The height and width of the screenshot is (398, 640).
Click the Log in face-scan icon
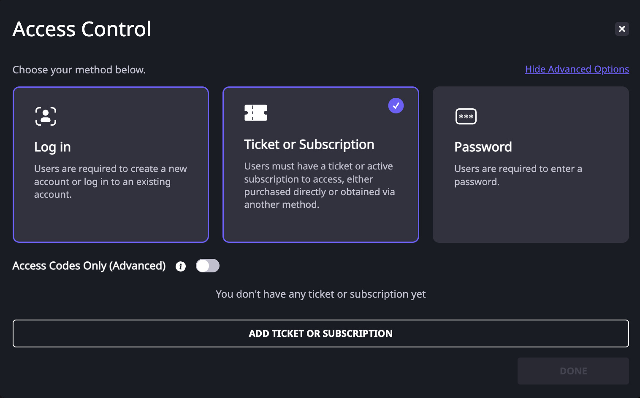point(46,116)
